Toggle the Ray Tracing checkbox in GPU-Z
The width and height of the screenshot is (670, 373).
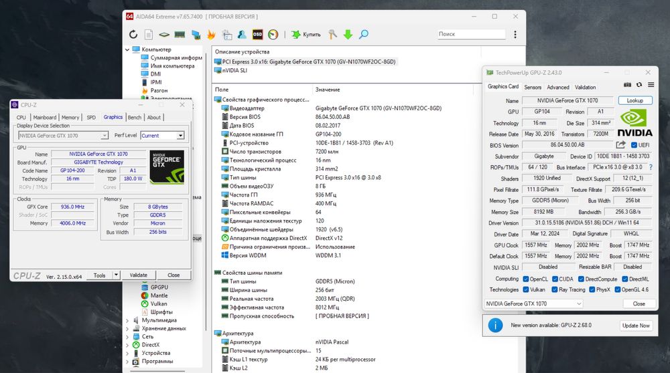point(555,290)
